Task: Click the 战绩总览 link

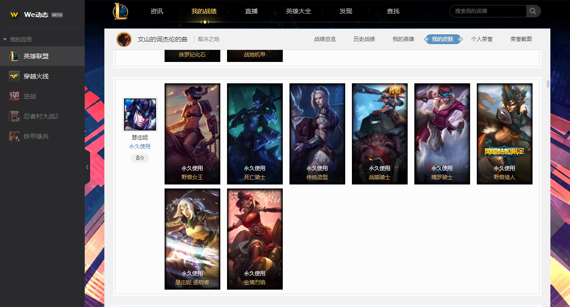Action: (x=325, y=39)
